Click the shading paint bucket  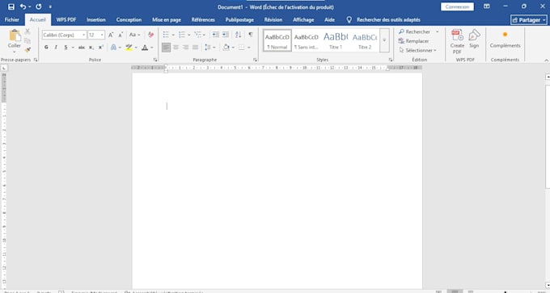tap(226, 48)
